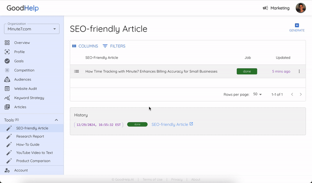Open the user avatar photo
Screen dimensions: 312x183
click(301, 8)
